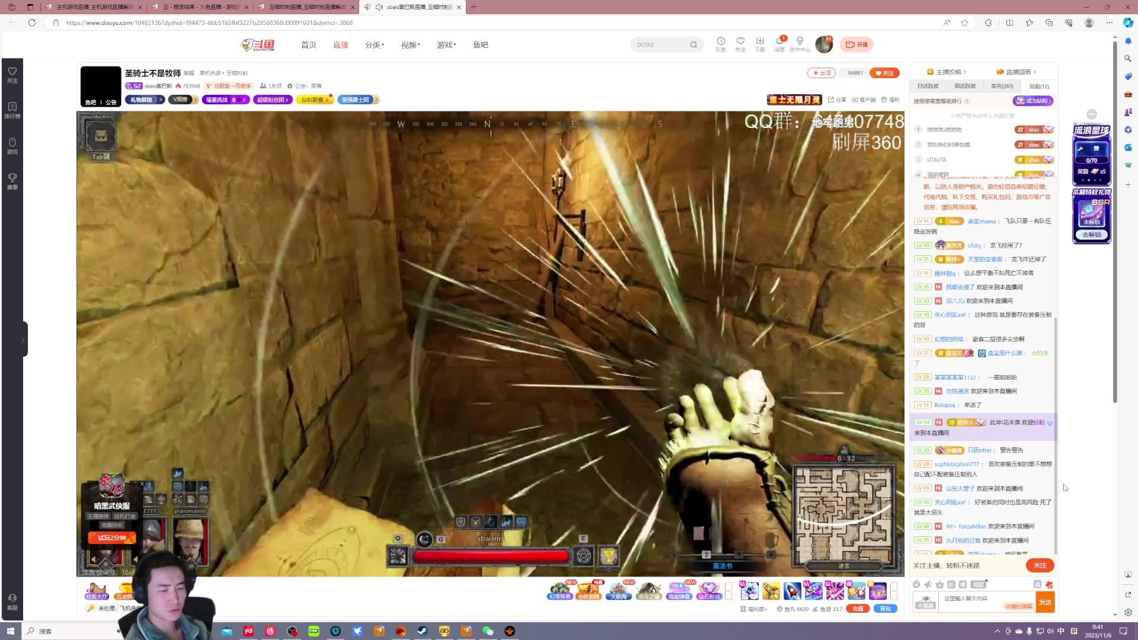Screen dimensions: 1138x640
Task: Open the sidebar 赛事 trophy icon
Action: [12, 181]
